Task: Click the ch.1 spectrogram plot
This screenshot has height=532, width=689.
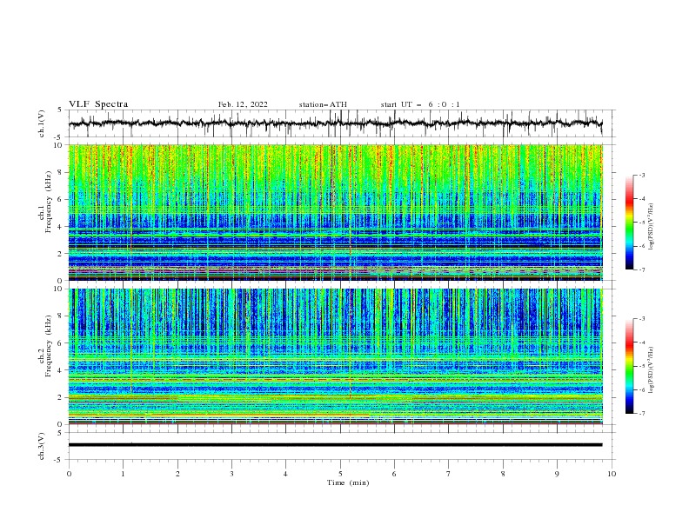Action: point(335,212)
